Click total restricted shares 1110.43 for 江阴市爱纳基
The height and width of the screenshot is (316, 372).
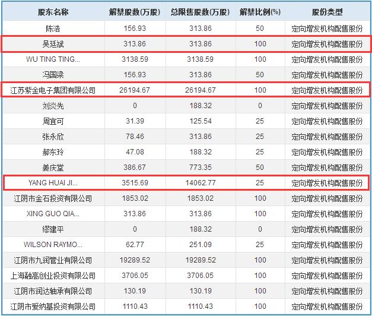coord(200,306)
